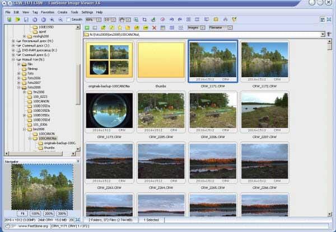Click the Fit button in Navigator
Image resolution: width=336 pixels, height=232 pixels.
[22, 214]
